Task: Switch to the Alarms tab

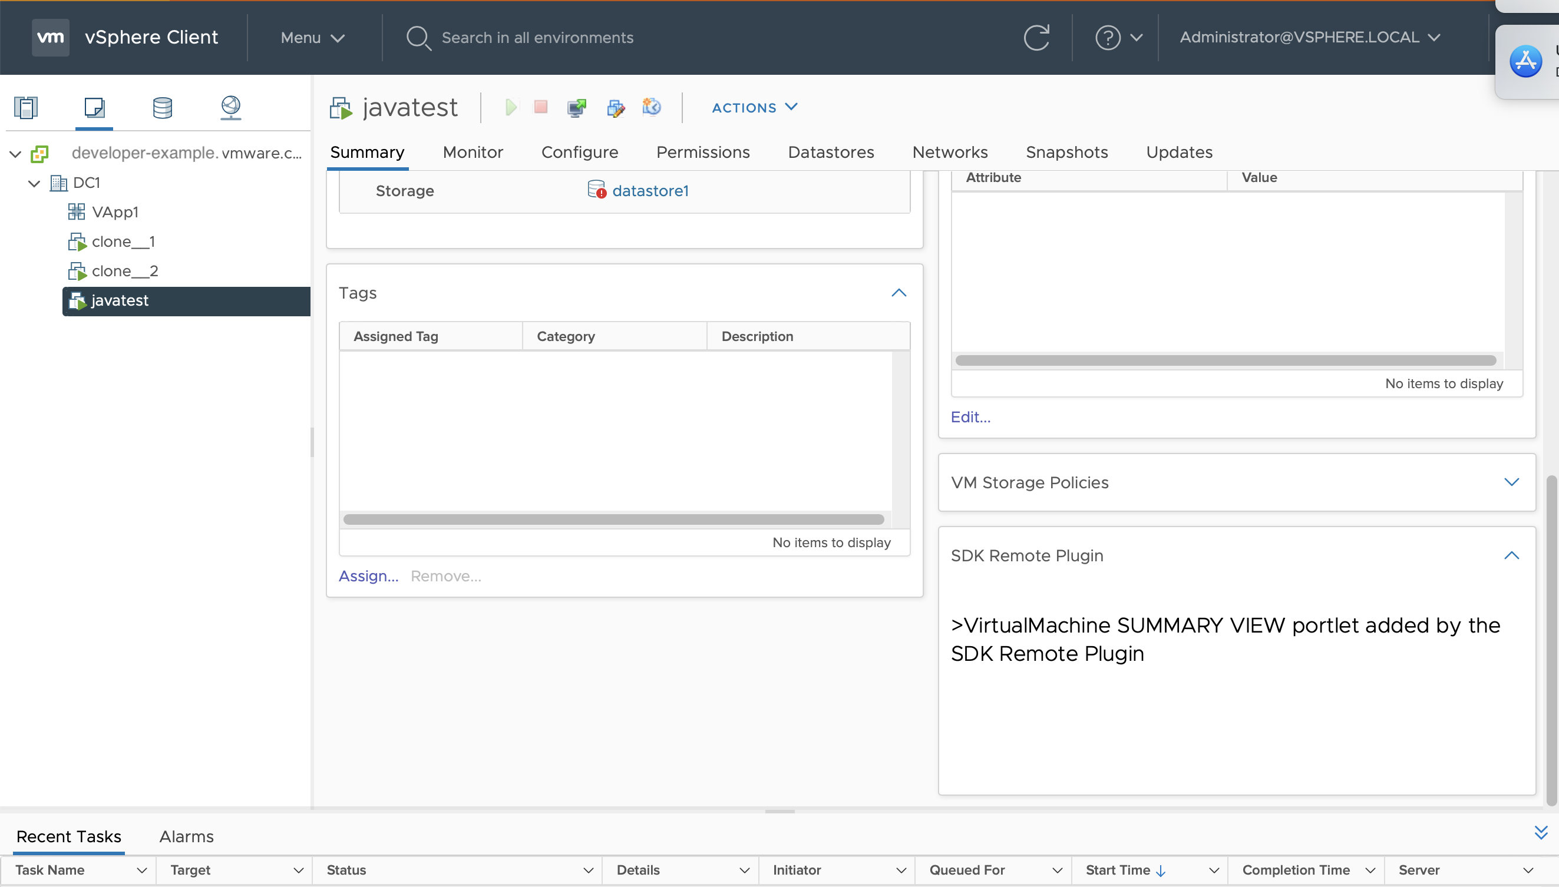Action: click(186, 837)
